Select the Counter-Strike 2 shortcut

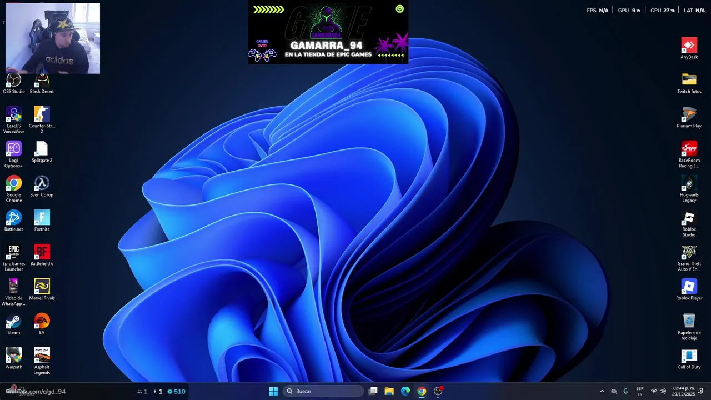coord(42,120)
